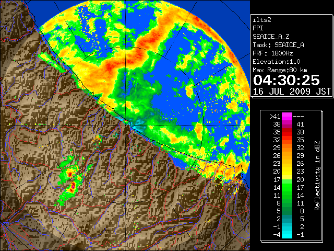Click the 'Reflectivity in dBZ' axis label

point(317,176)
